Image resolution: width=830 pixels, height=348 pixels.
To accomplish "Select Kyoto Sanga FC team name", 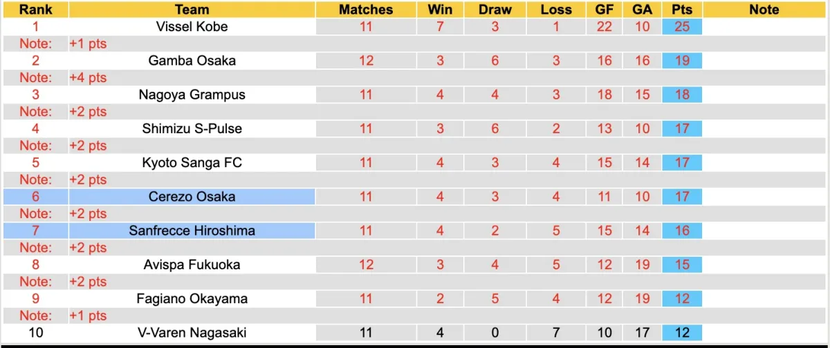I will (192, 162).
